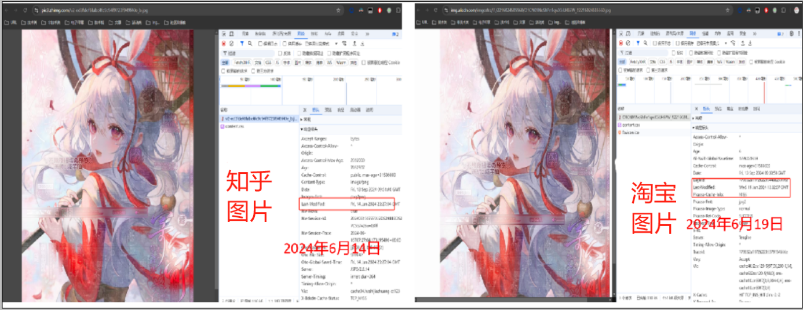Toggle the filter funnel icon in the alicdn window DevTools
The height and width of the screenshot is (310, 803).
[638, 43]
